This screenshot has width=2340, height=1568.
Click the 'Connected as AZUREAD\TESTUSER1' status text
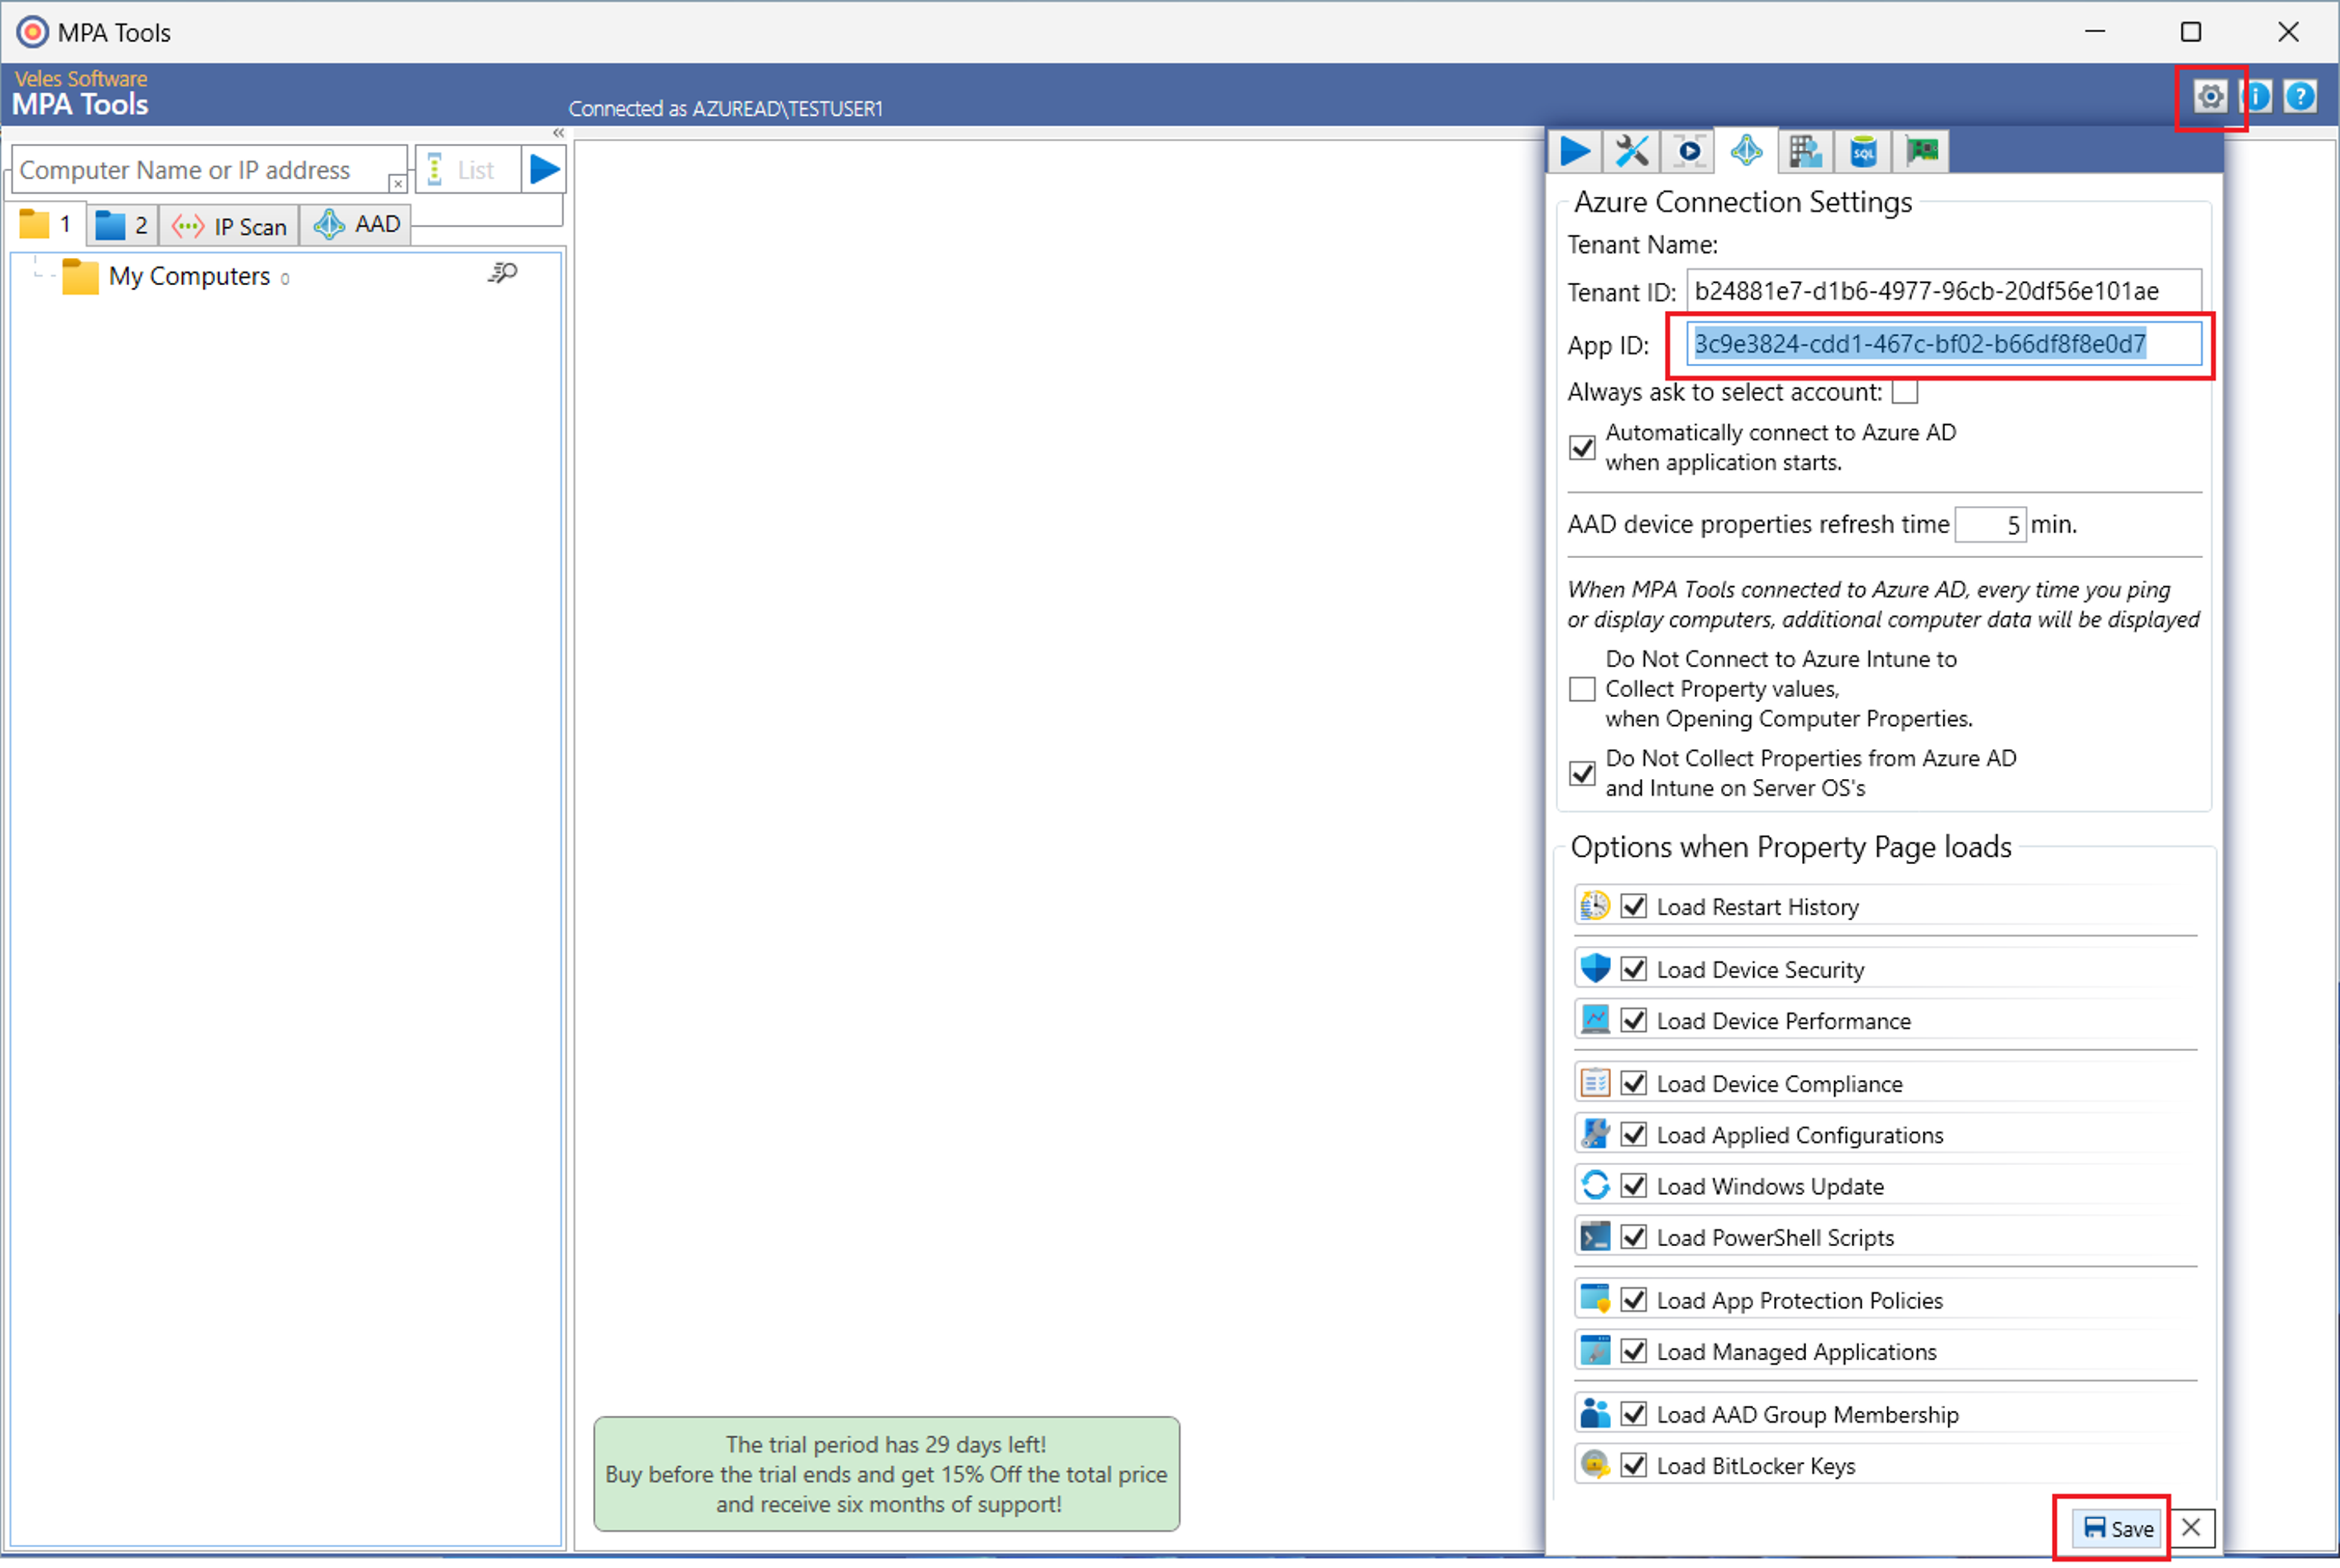725,108
